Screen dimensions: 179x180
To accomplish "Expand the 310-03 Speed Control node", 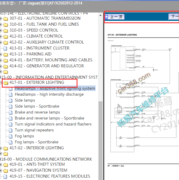I will [1, 30].
